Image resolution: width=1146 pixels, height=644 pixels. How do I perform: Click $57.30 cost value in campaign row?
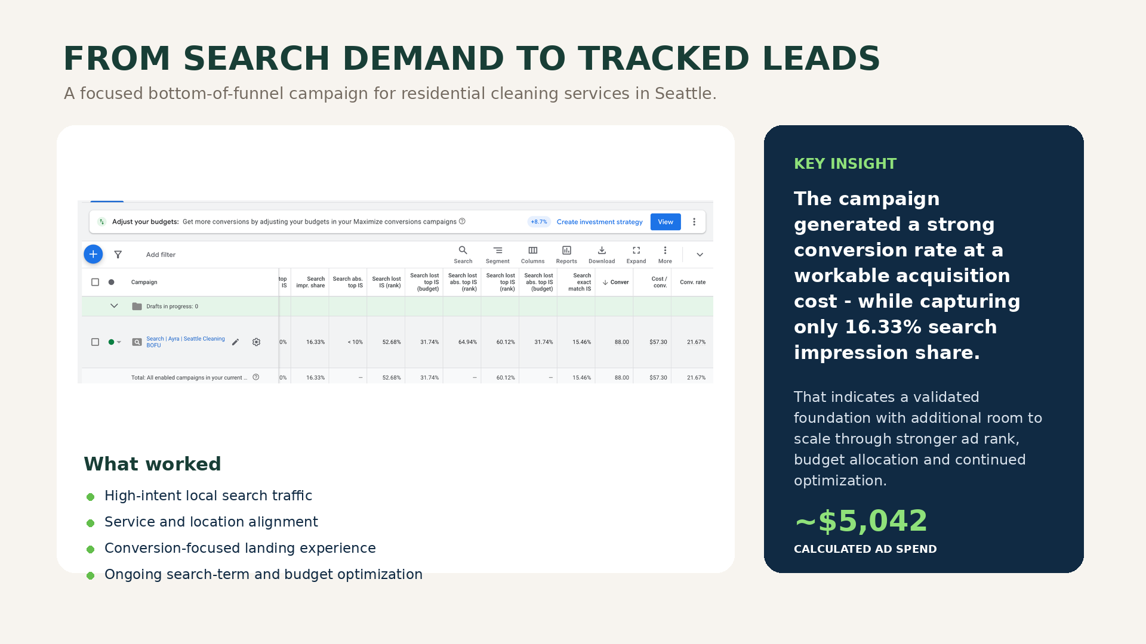[658, 342]
